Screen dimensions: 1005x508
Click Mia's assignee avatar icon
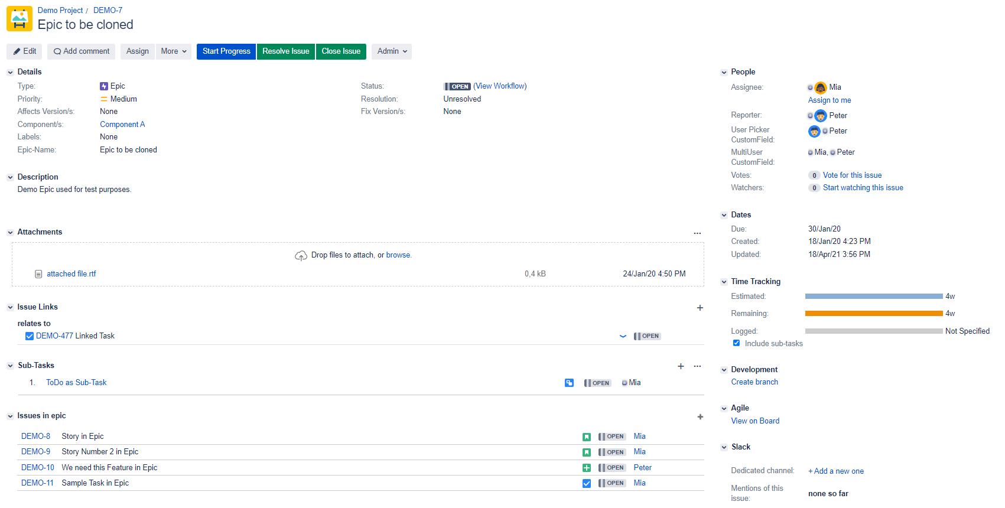pos(820,87)
